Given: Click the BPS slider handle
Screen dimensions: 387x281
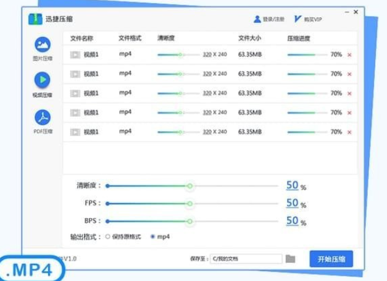Looking at the screenshot, I should [x=189, y=221].
